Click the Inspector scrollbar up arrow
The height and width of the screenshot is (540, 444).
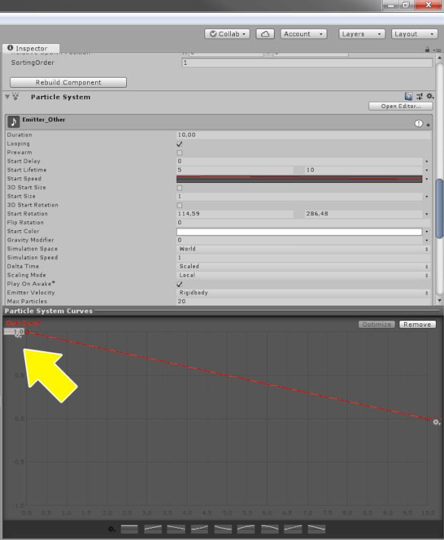[439, 58]
